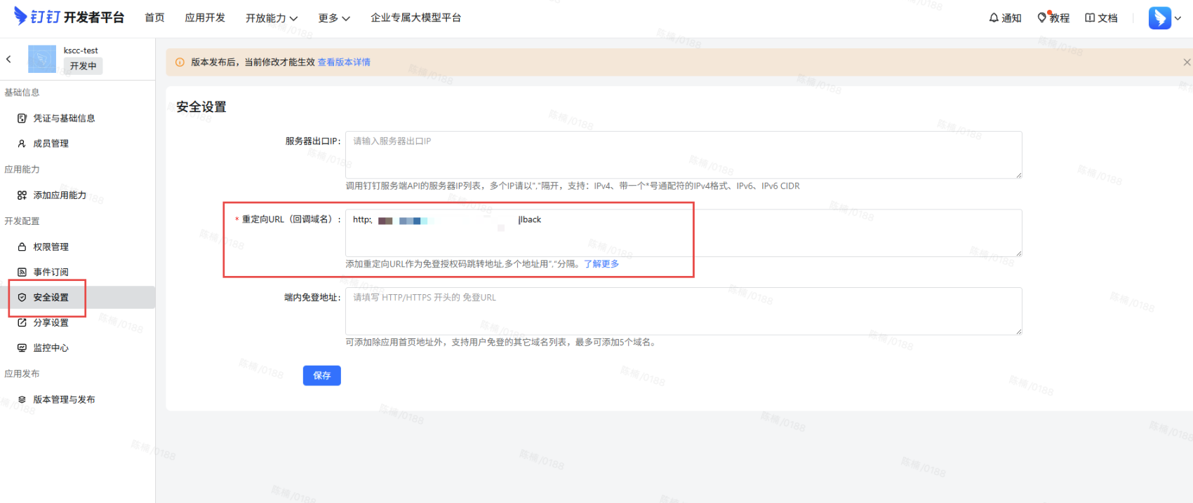Screen dimensions: 1193x503
Task: Open 权限管理 settings
Action: [51, 247]
